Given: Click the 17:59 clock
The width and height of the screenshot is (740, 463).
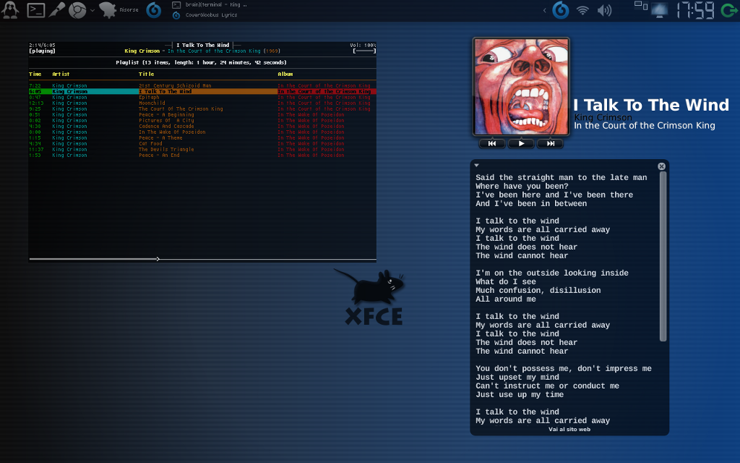Looking at the screenshot, I should coord(696,10).
